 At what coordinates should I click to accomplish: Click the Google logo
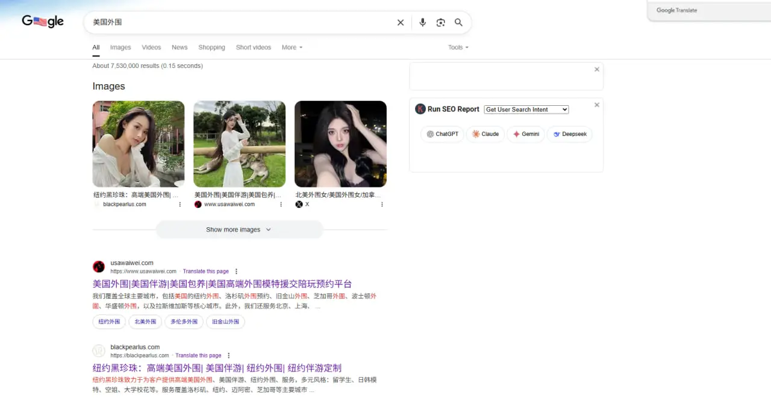coord(43,22)
